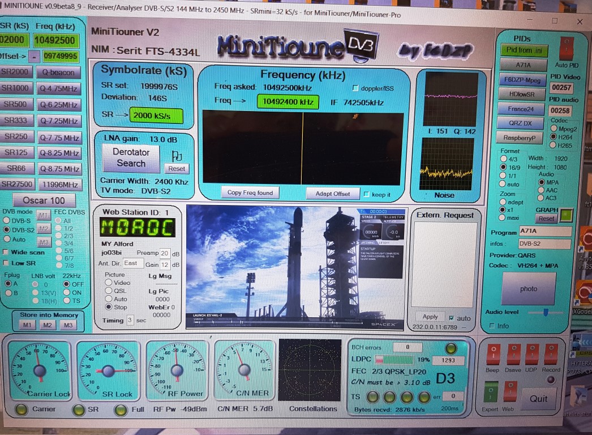Click the Pid from .ini button
592x435 pixels.
[x=525, y=50]
